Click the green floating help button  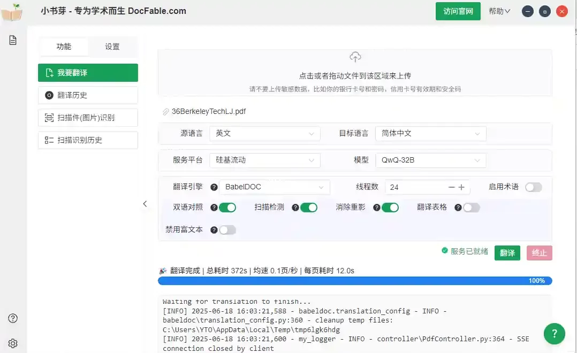point(554,333)
